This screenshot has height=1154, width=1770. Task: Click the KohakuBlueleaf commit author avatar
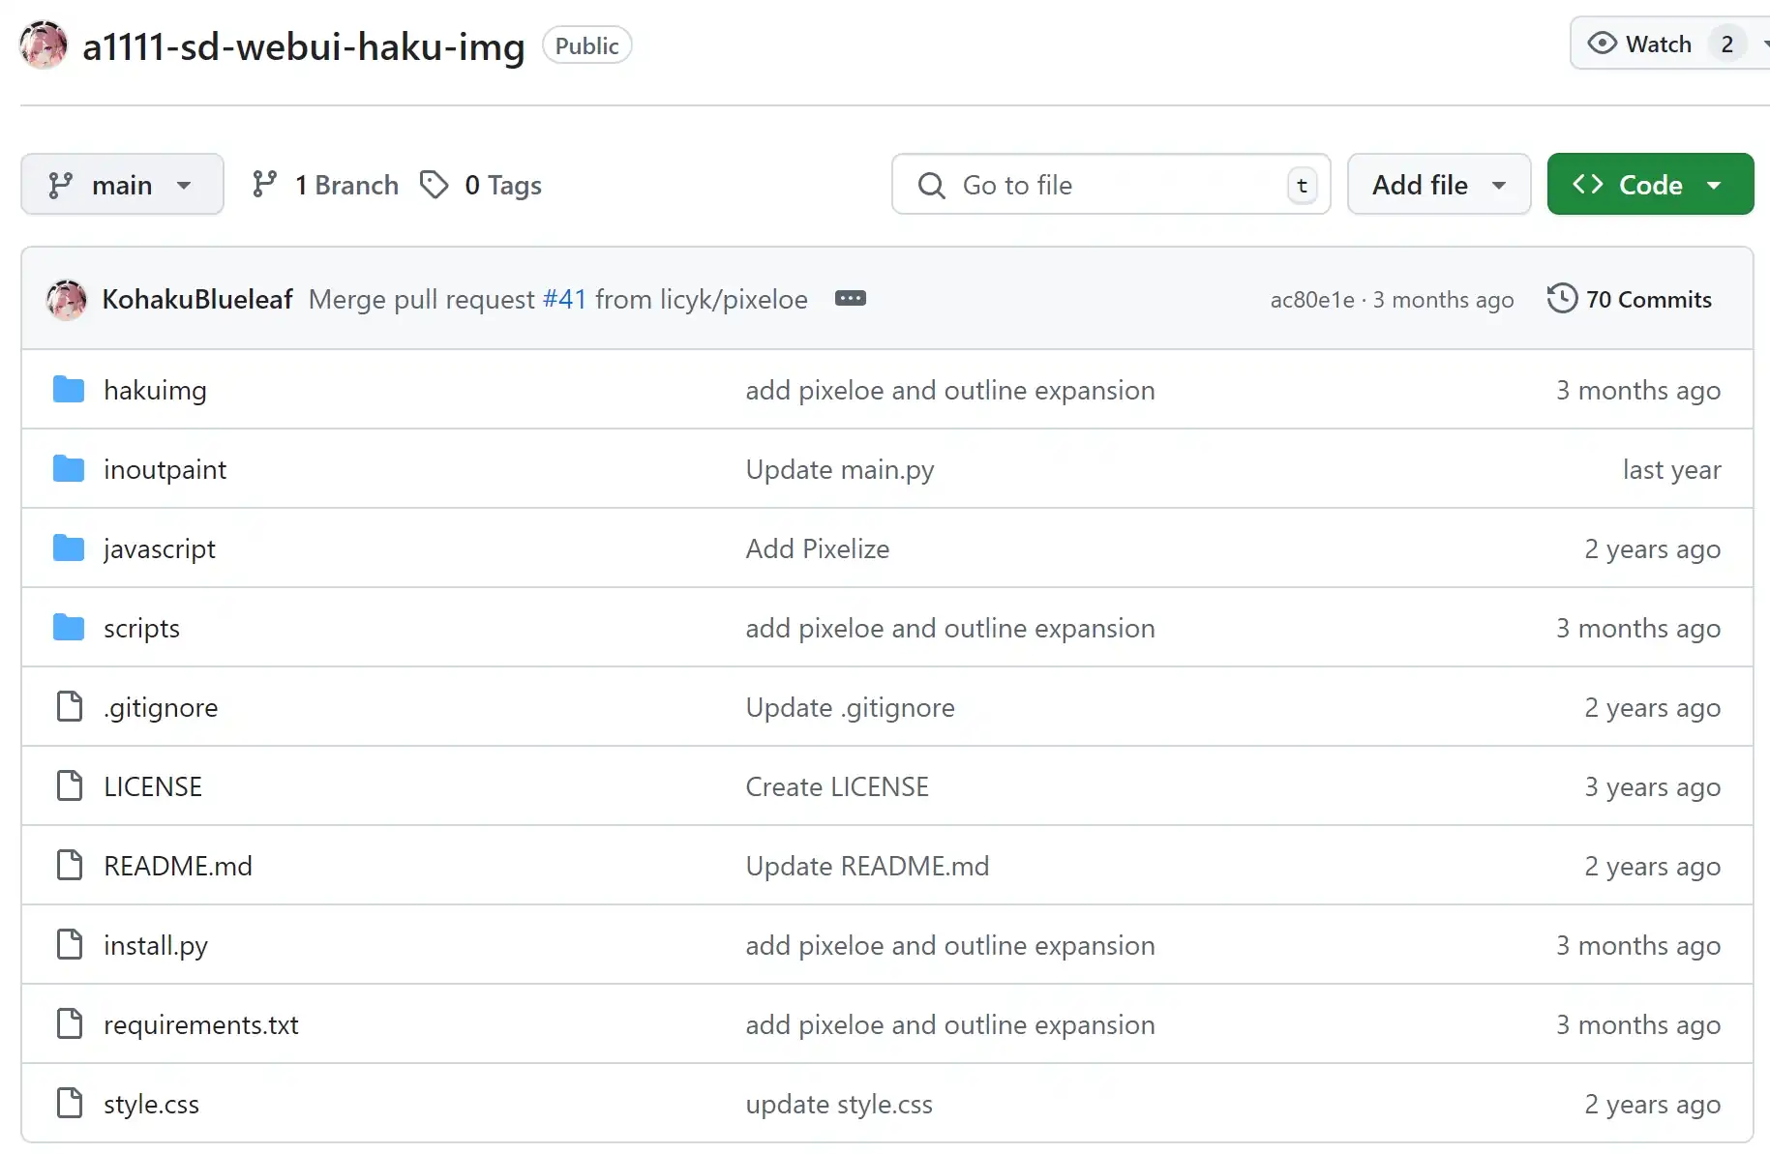[66, 299]
